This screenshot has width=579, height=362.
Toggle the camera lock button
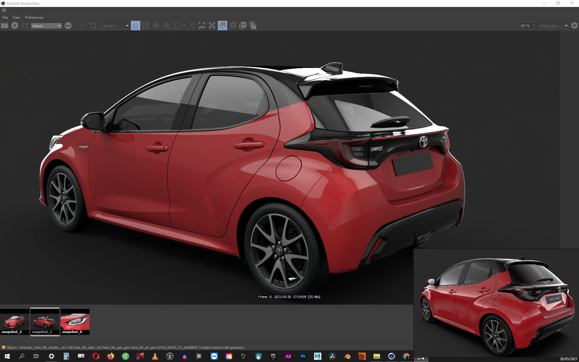(x=135, y=26)
